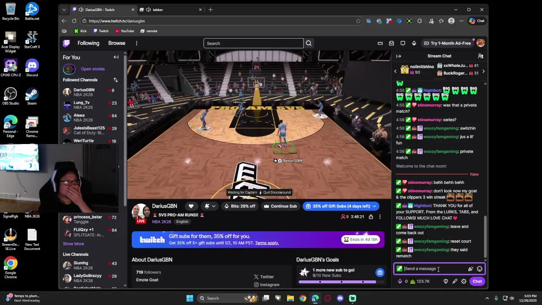Click the chat identity badge icon in message box
This screenshot has width=542, height=305.
pos(399,269)
